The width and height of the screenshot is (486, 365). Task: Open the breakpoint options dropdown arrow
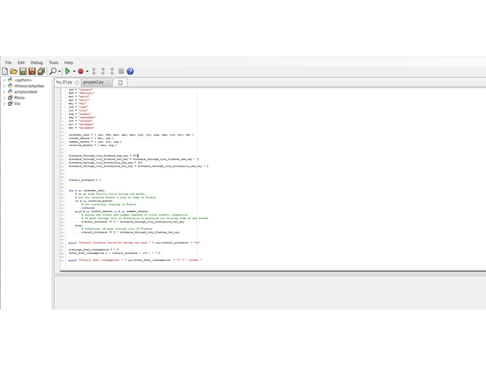coord(87,71)
